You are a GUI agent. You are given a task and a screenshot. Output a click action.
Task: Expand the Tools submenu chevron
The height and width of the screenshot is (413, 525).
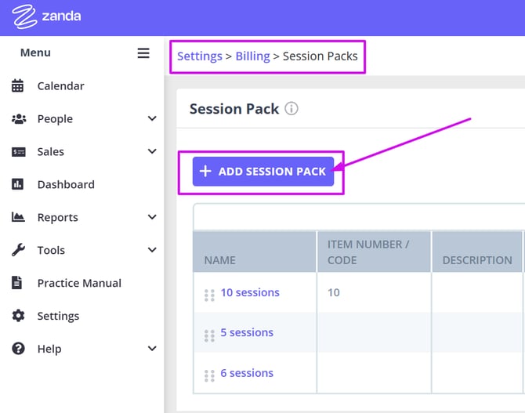point(152,251)
